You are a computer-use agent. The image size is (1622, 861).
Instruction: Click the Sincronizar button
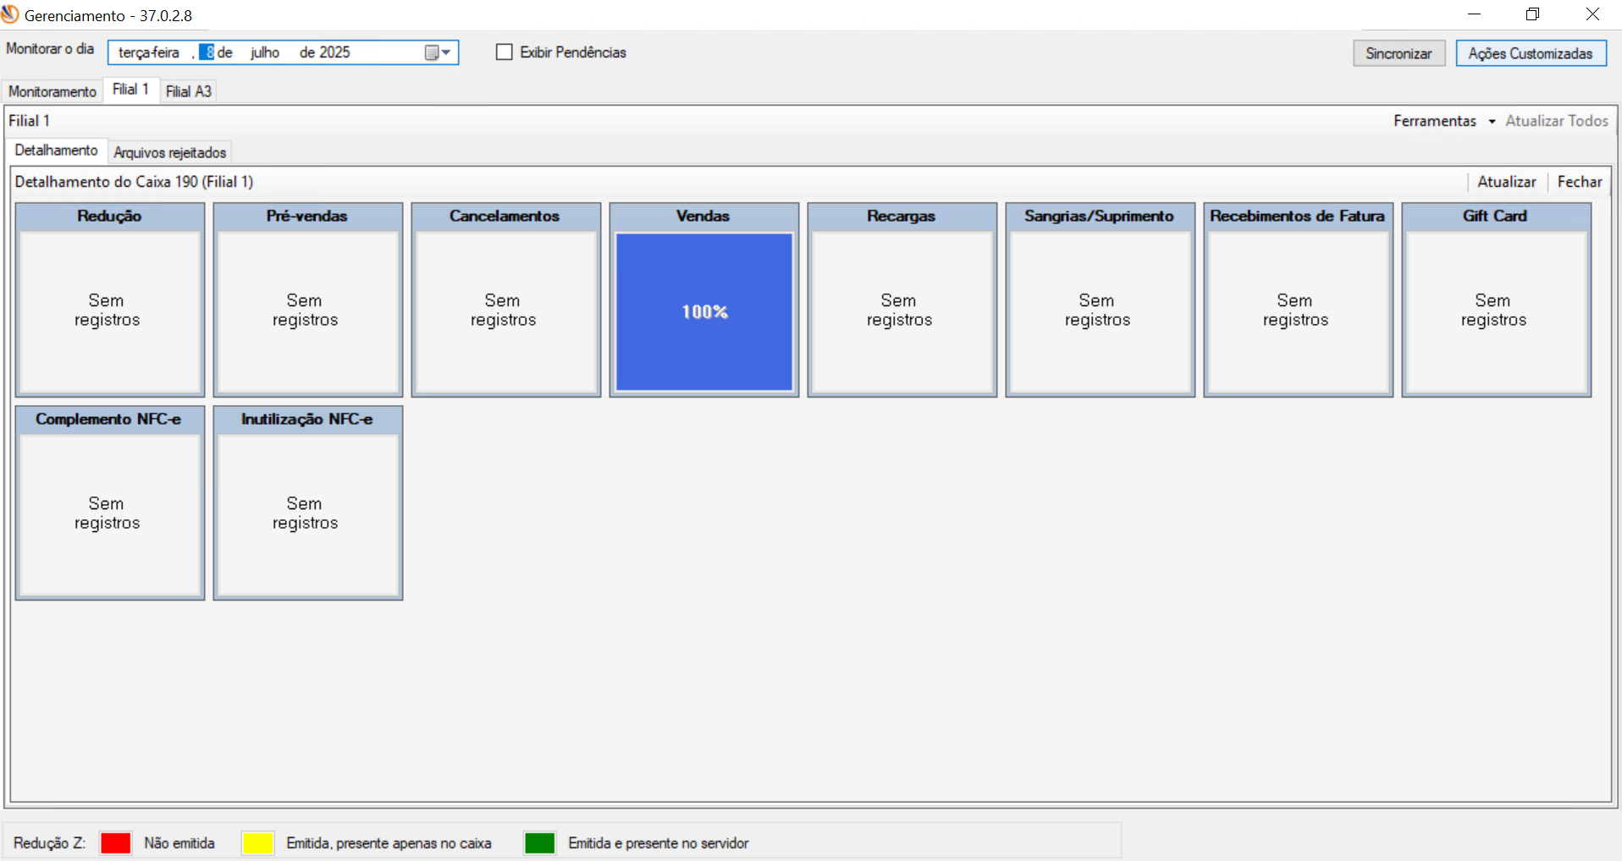pos(1399,53)
